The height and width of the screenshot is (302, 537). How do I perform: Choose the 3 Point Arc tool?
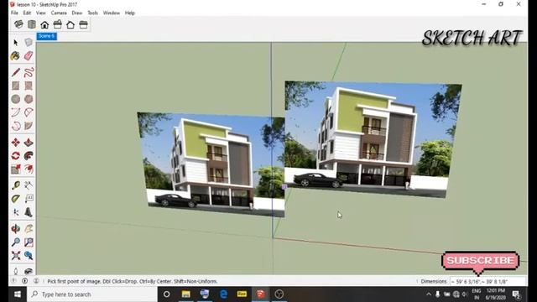(15, 126)
